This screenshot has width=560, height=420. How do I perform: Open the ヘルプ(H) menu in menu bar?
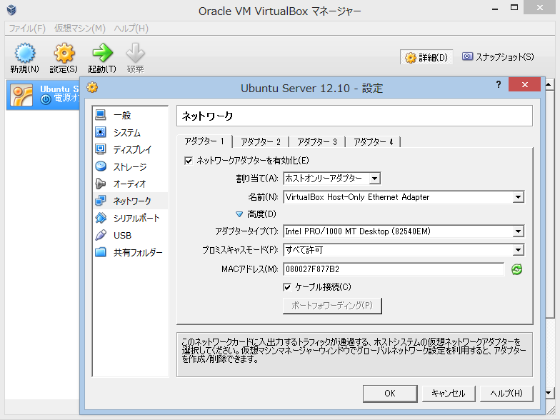[131, 29]
